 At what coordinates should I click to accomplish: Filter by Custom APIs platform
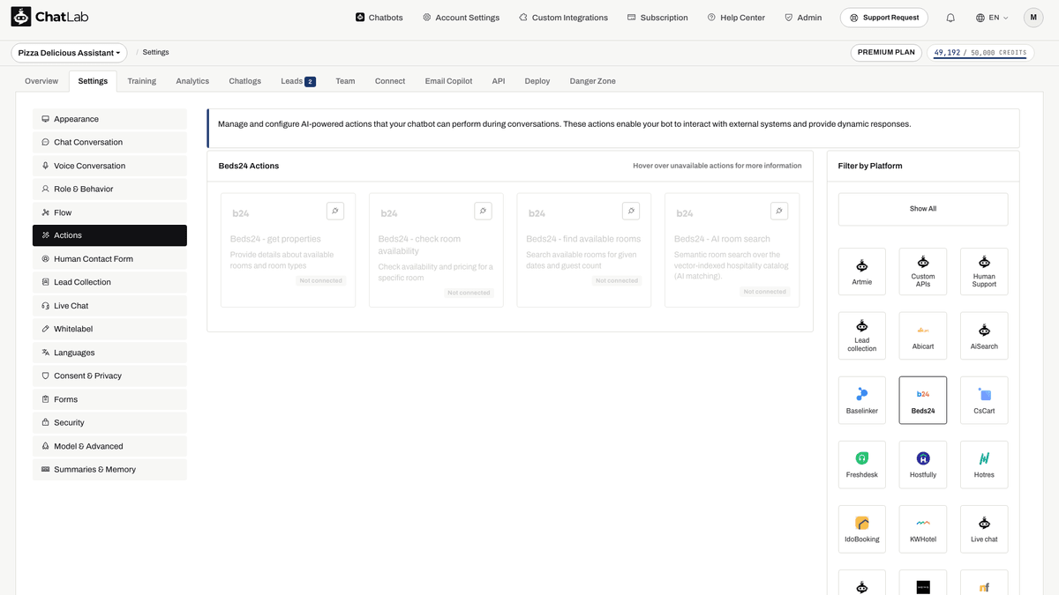tap(923, 271)
